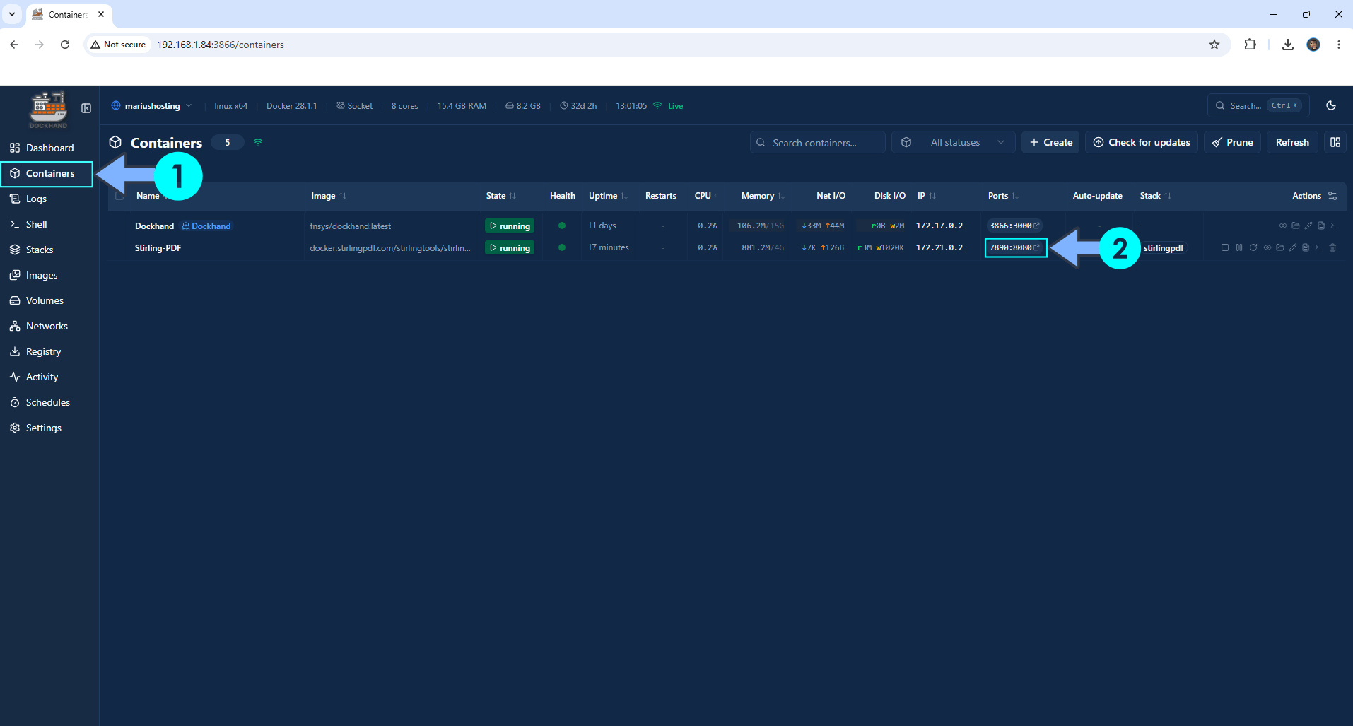
Task: Open browser downloads
Action: pos(1288,45)
